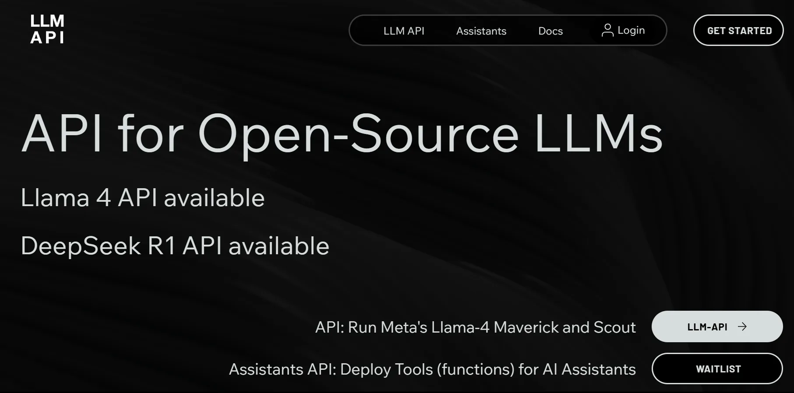794x393 pixels.
Task: Click the GET STARTED button
Action: 738,30
